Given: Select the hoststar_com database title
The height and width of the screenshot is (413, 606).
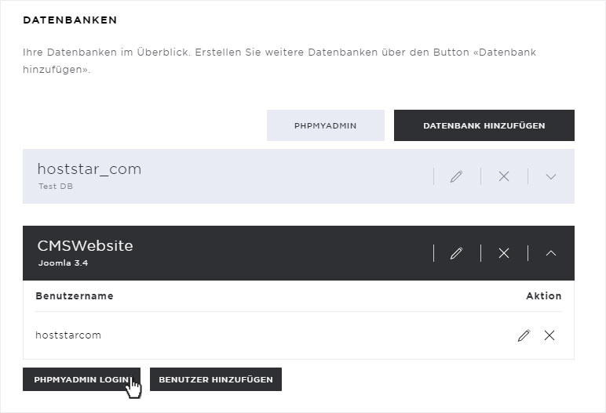Looking at the screenshot, I should 89,169.
